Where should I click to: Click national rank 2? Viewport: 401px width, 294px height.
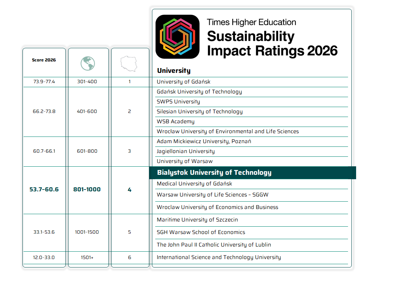[x=129, y=111]
